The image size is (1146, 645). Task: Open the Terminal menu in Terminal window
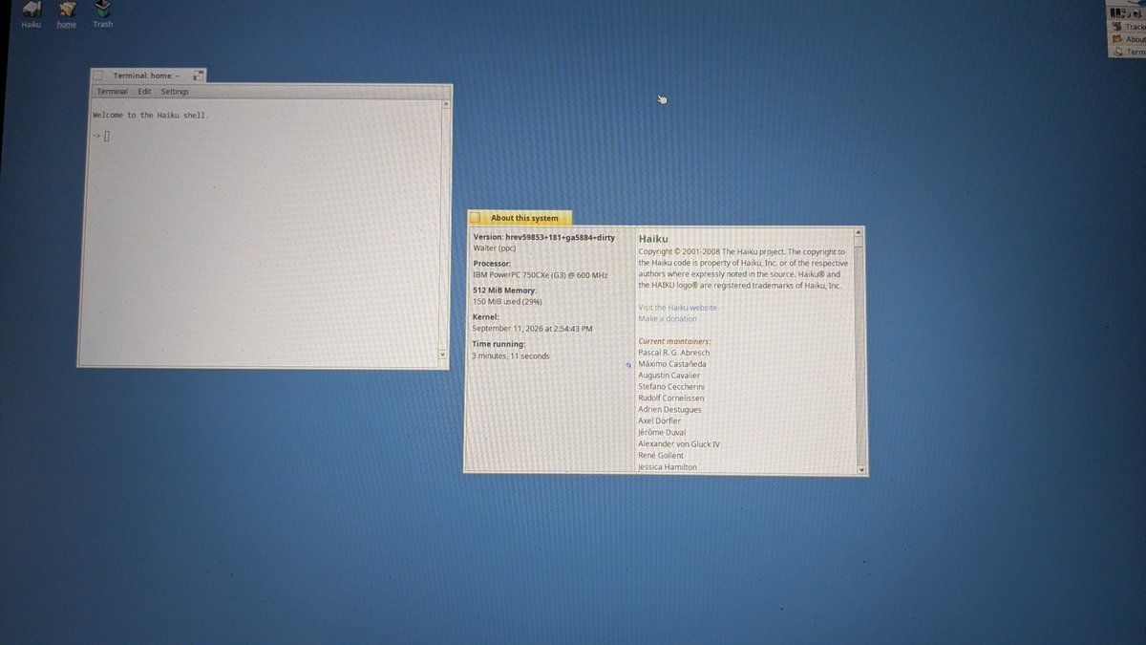[x=112, y=92]
